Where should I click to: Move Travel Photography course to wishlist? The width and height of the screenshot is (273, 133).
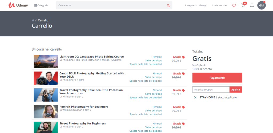[146, 97]
